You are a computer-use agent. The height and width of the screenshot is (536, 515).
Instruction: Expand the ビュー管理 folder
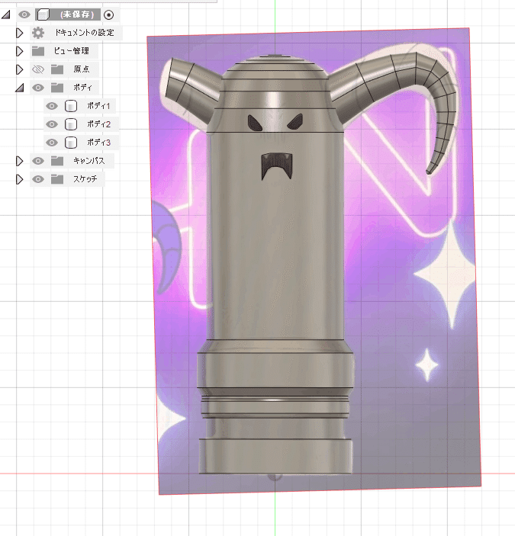coord(20,51)
